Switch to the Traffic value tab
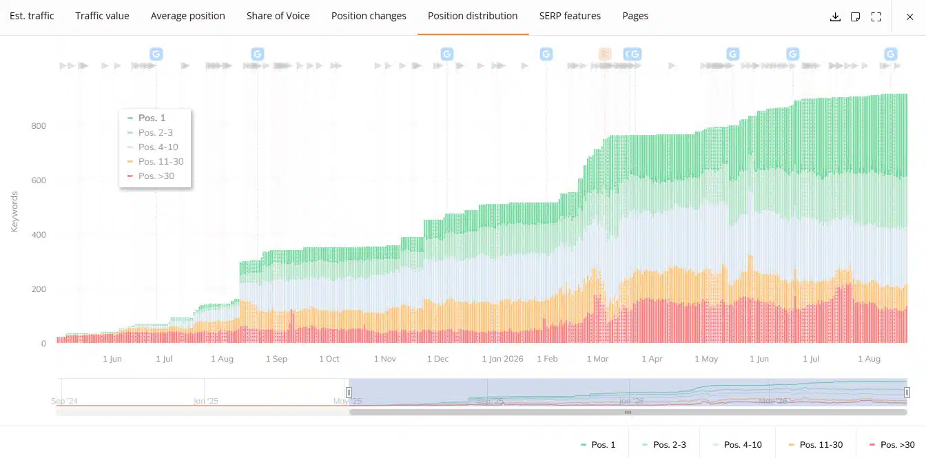926x458 pixels. click(x=102, y=16)
